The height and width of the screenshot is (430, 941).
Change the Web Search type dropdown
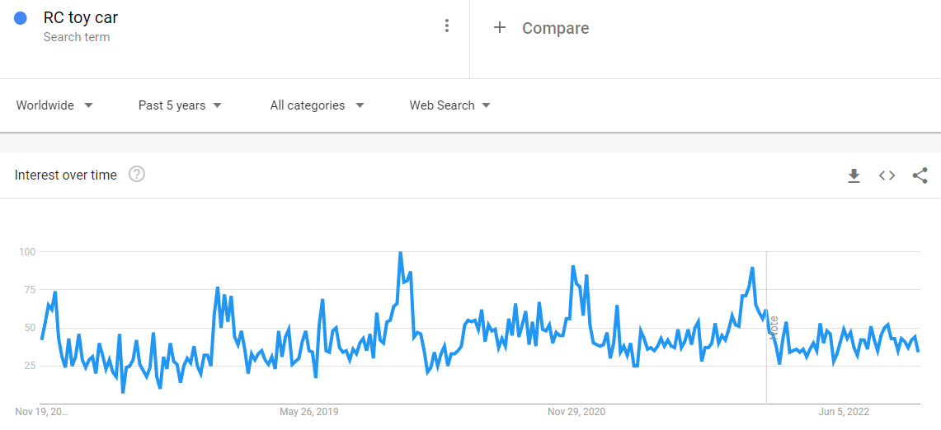point(449,105)
